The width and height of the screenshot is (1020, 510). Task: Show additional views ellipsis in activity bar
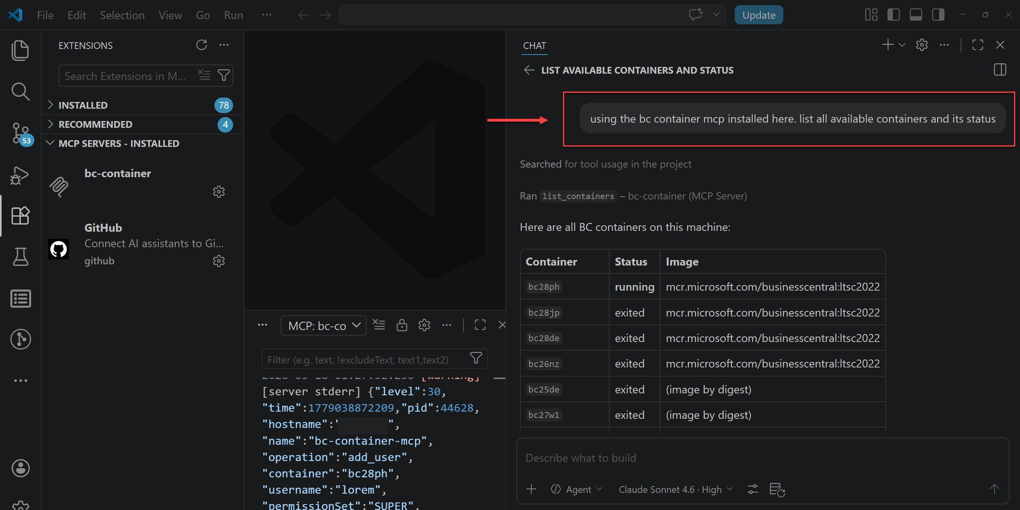pyautogui.click(x=20, y=381)
